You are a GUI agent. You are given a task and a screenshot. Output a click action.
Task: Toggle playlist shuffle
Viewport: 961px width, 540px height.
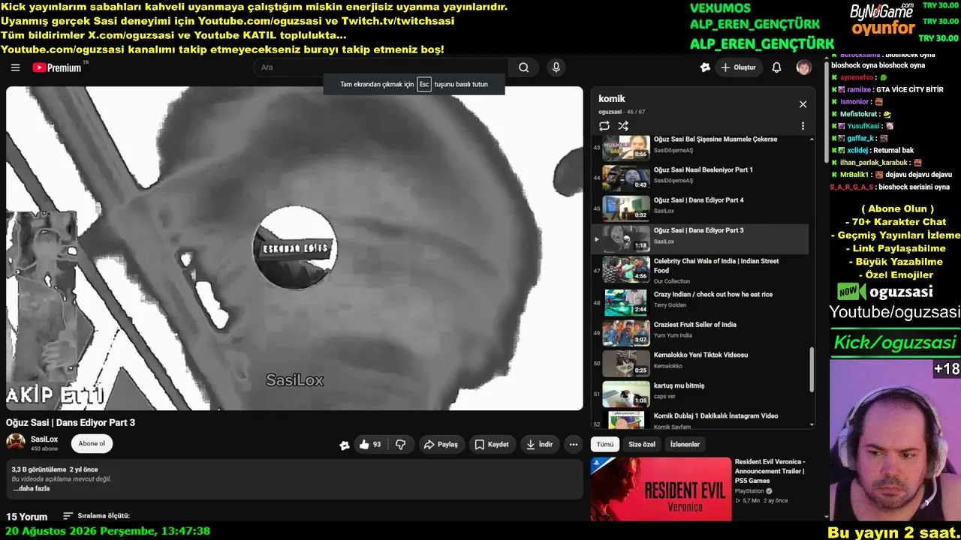623,126
